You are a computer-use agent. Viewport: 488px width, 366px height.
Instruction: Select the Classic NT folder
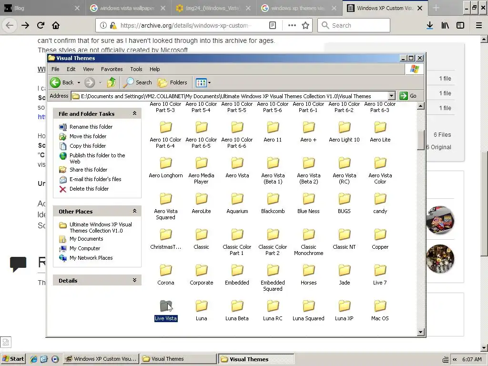tap(344, 239)
